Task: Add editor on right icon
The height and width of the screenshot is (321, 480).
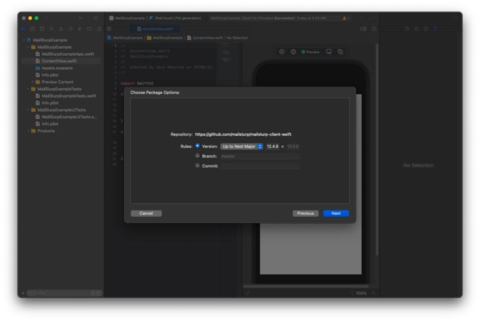Action: coord(374,29)
